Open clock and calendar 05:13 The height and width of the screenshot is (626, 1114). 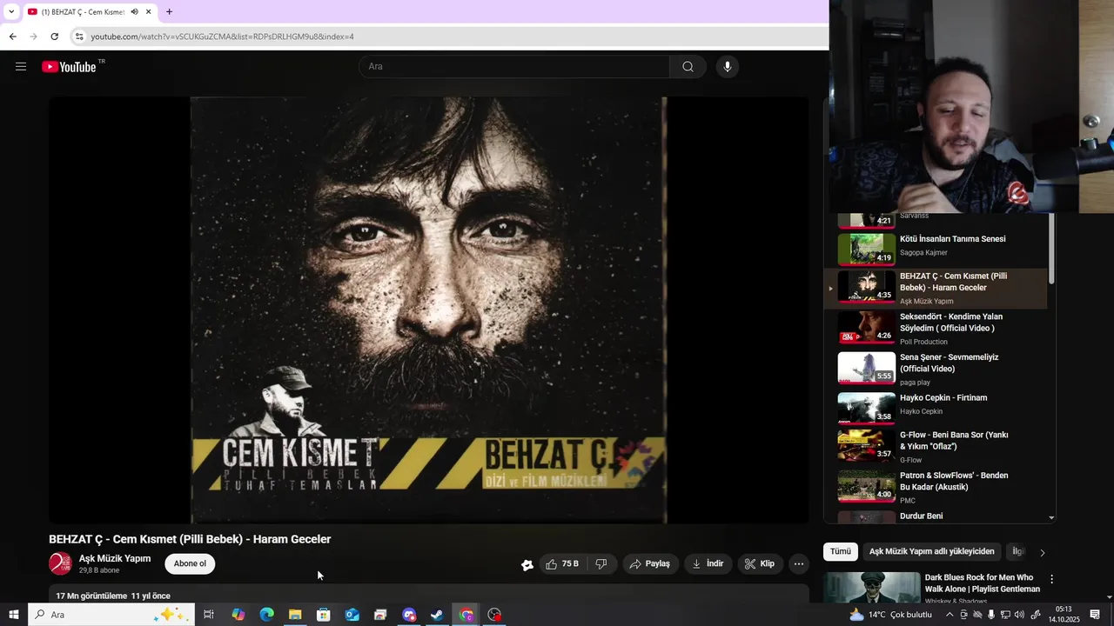1064,615
